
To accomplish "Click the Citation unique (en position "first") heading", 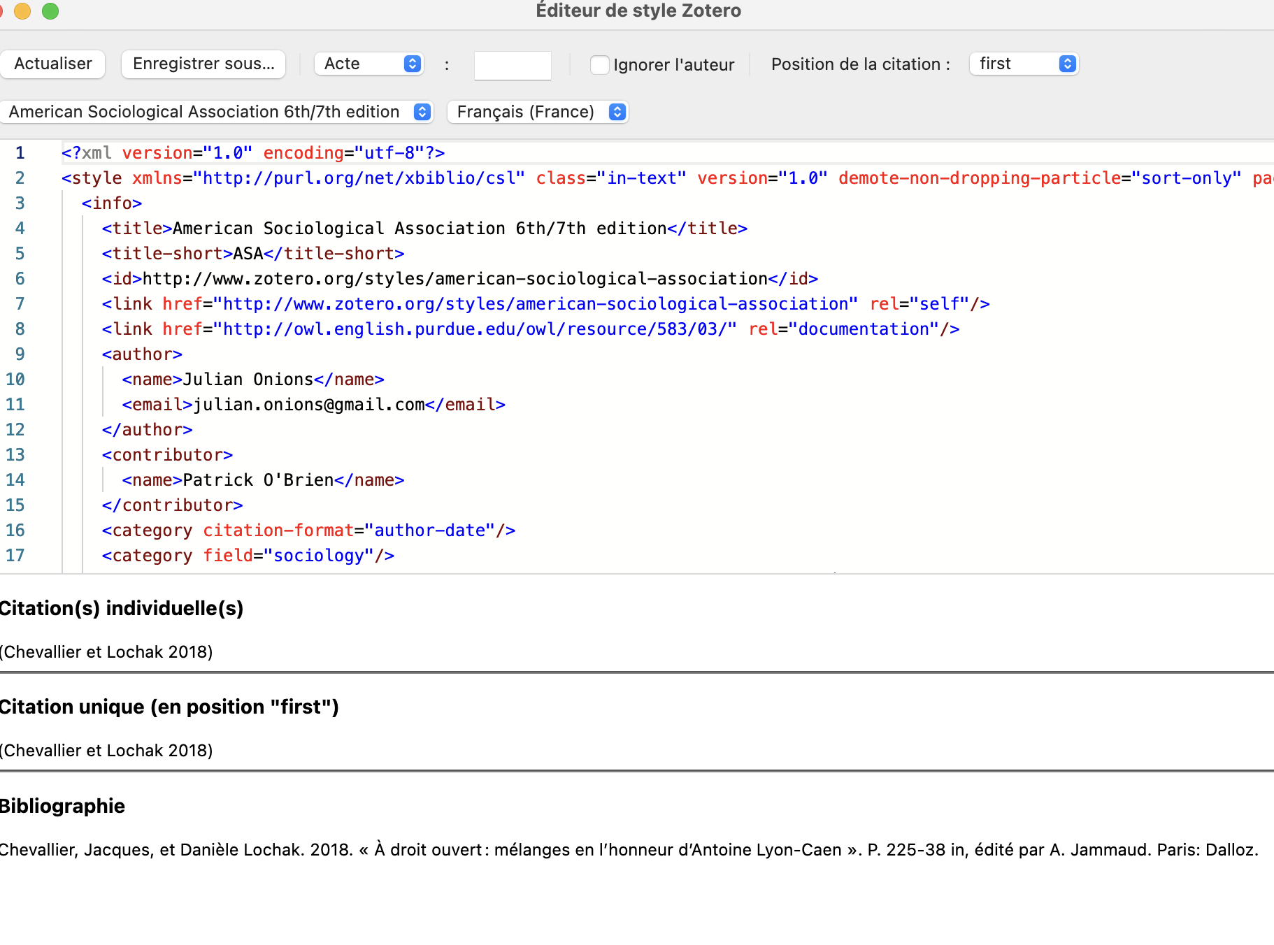I will (x=169, y=707).
